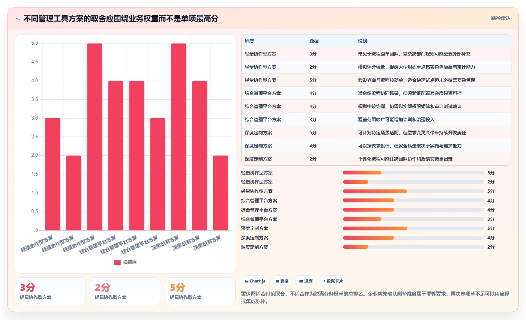
Task: Click chart bar 轻量协作型方案 at 3.0
Action: pyautogui.click(x=53, y=174)
